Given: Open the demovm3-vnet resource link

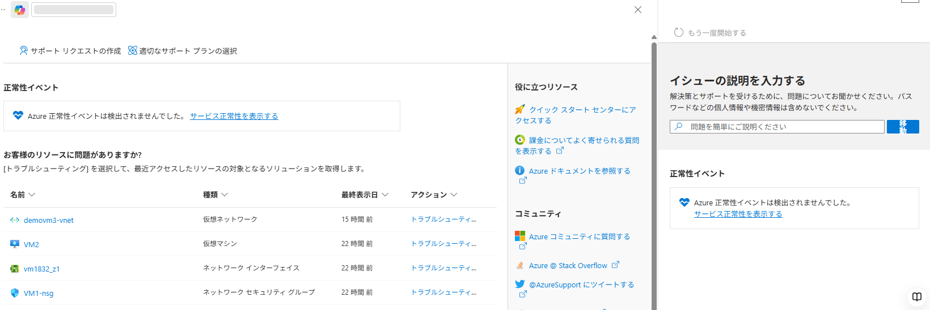Looking at the screenshot, I should tap(48, 220).
